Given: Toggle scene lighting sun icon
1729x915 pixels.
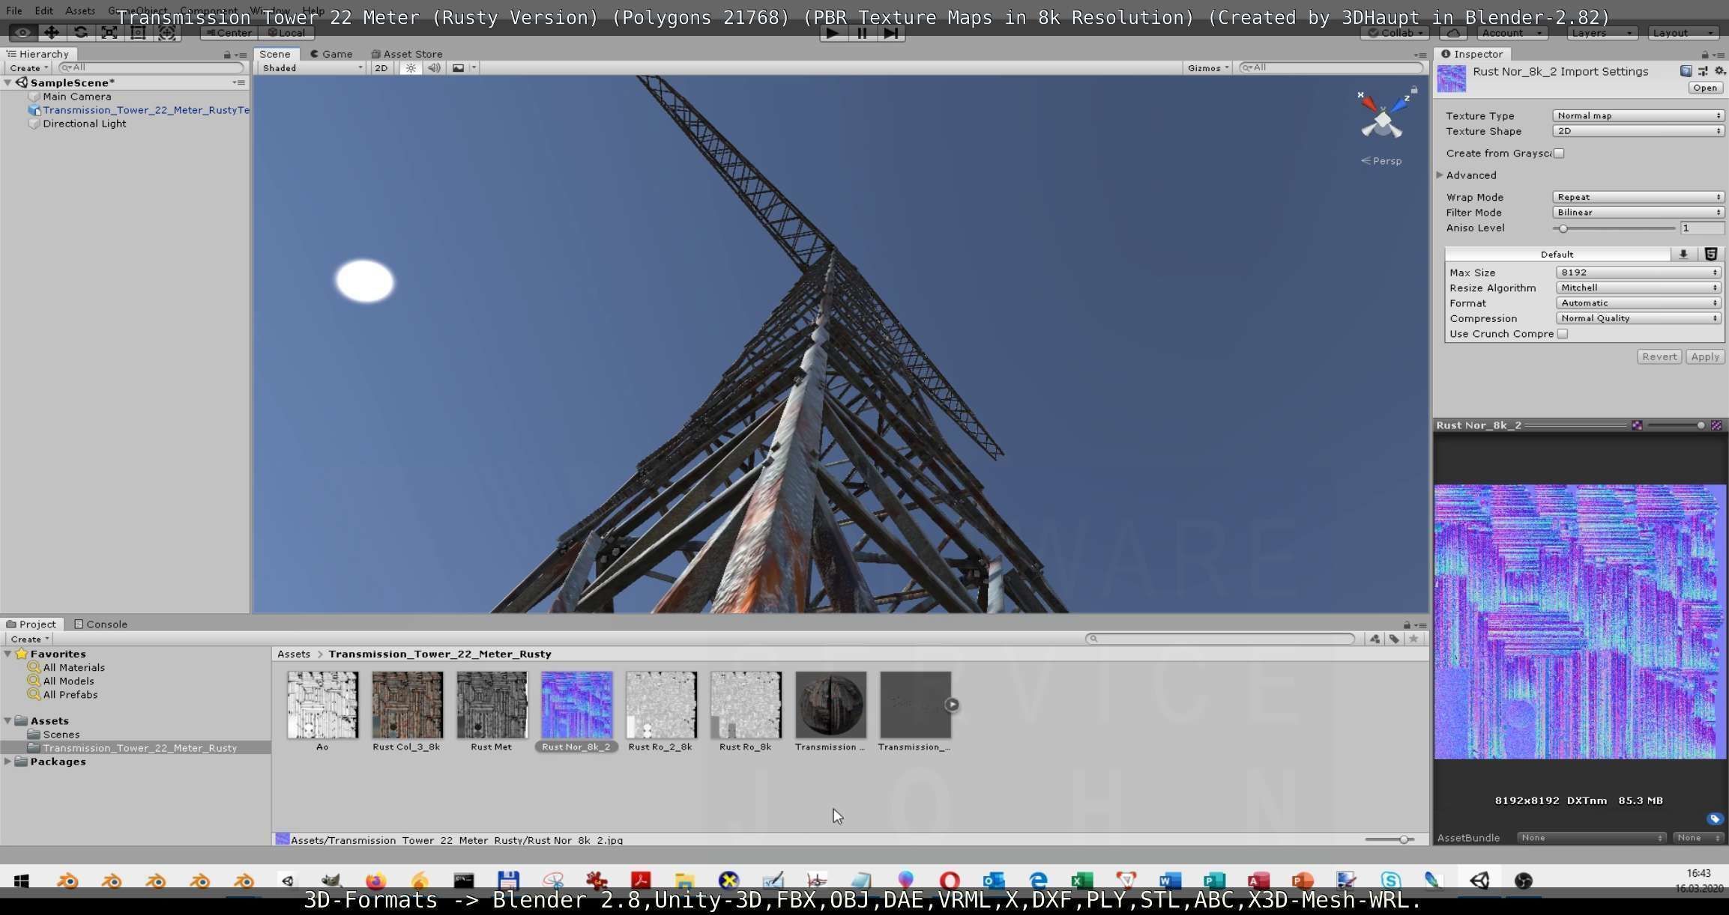Looking at the screenshot, I should 411,68.
